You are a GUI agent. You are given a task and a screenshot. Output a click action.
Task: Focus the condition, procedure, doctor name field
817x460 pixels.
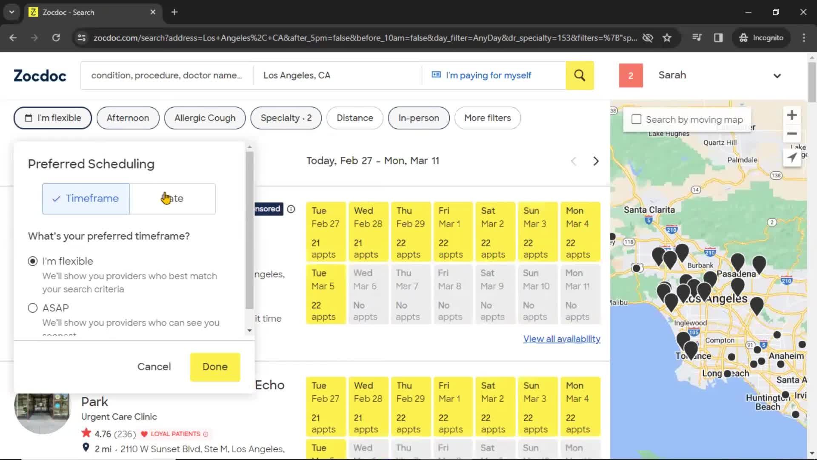coord(167,75)
